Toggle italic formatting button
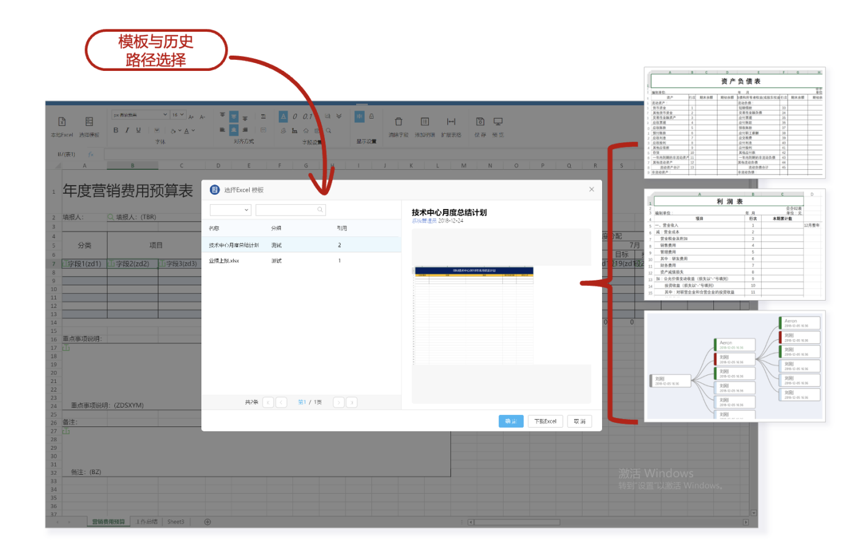The width and height of the screenshot is (848, 545). [x=127, y=130]
